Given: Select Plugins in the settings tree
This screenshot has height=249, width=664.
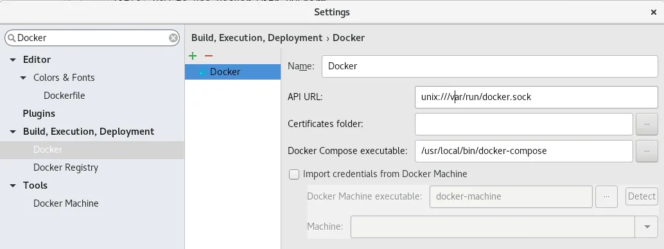Looking at the screenshot, I should coord(39,114).
